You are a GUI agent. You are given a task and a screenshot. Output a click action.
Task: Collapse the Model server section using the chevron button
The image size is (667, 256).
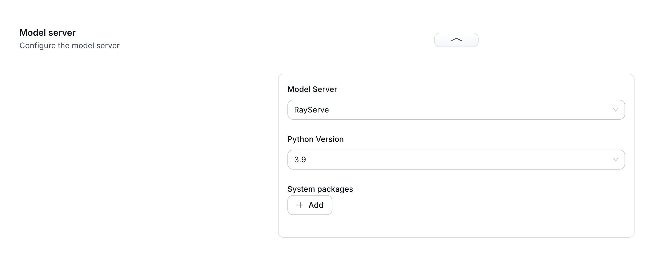coord(456,40)
